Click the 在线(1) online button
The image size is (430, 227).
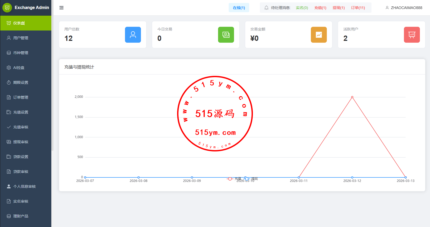pyautogui.click(x=239, y=8)
